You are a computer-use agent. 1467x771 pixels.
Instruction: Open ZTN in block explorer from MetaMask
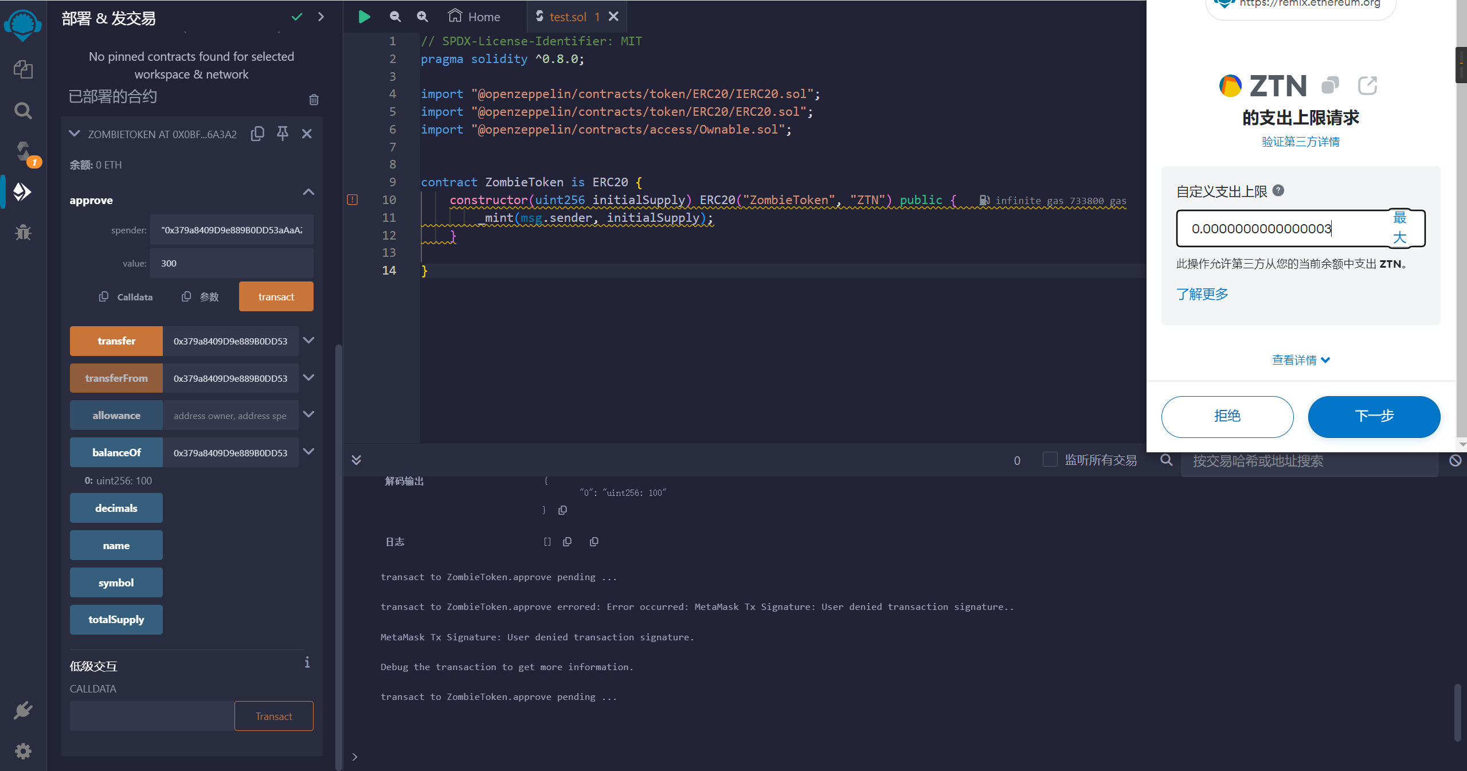(x=1367, y=85)
